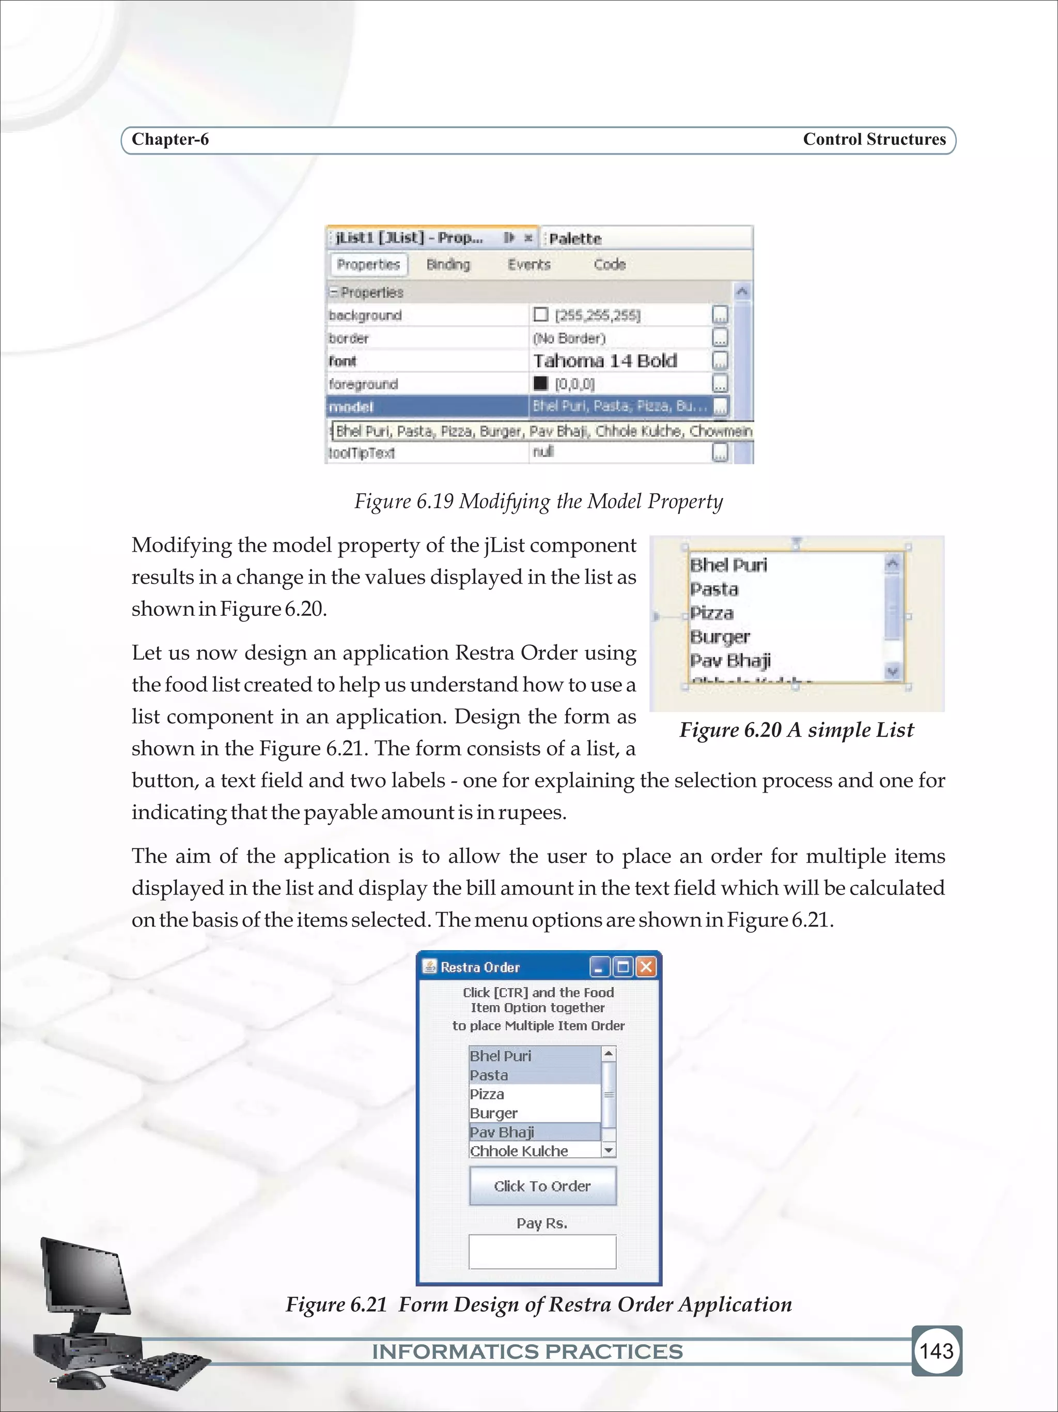This screenshot has width=1058, height=1412.
Task: Click the white background color swatch
Action: click(541, 314)
